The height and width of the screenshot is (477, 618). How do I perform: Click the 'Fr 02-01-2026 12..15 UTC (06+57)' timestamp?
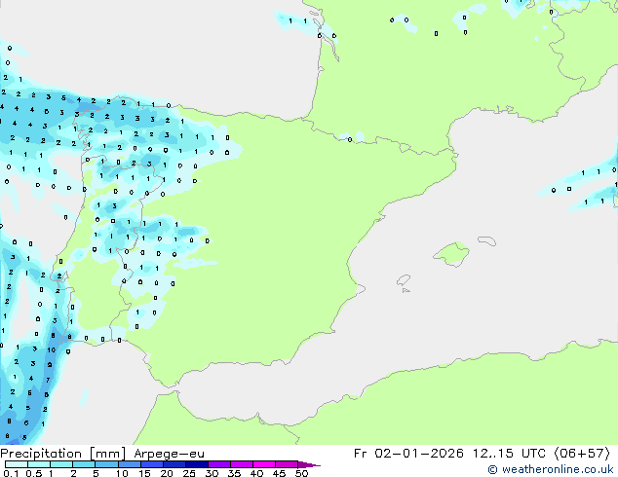(482, 453)
